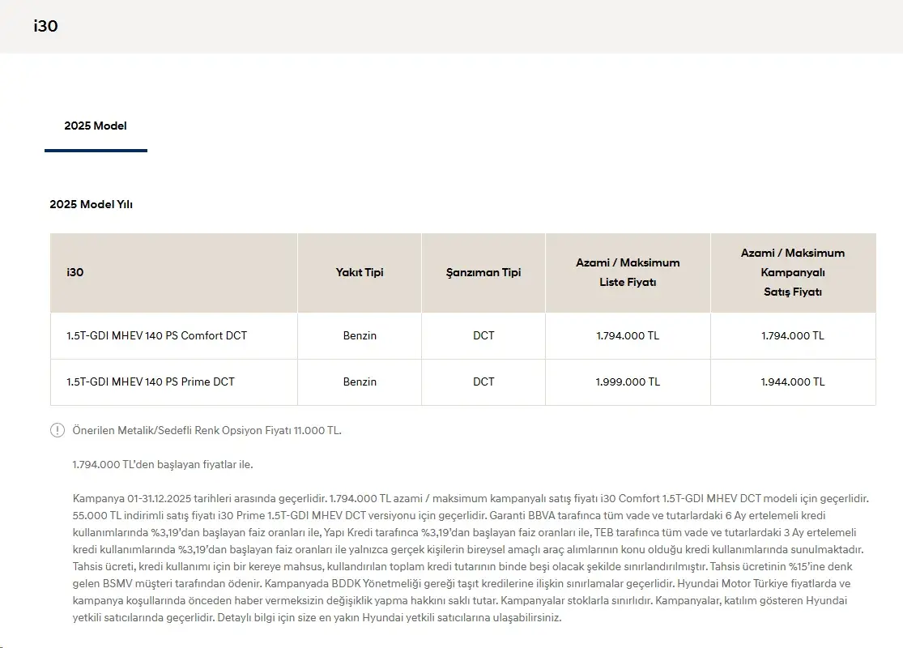Click the 1.999.000 TL list price
This screenshot has width=903, height=648.
[x=628, y=382]
